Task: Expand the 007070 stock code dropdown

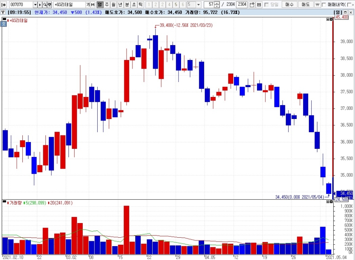Action: pyautogui.click(x=35, y=5)
